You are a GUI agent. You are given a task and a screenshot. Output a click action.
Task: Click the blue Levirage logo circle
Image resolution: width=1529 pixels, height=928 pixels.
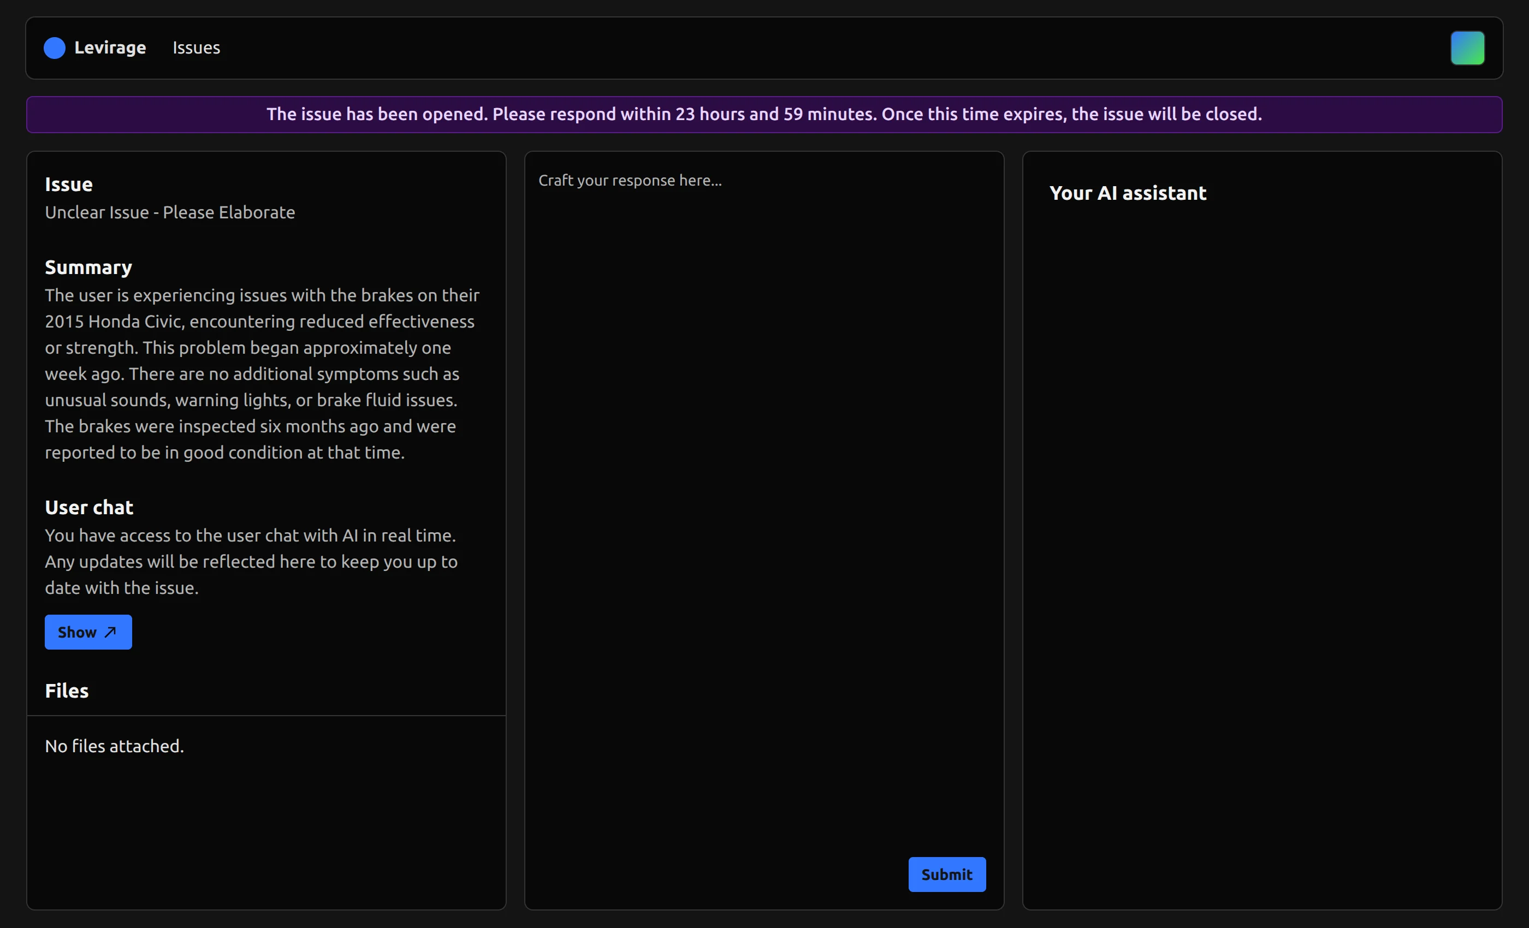coord(55,48)
